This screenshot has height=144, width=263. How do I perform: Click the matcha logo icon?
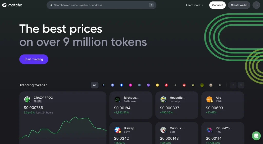(x=4, y=5)
